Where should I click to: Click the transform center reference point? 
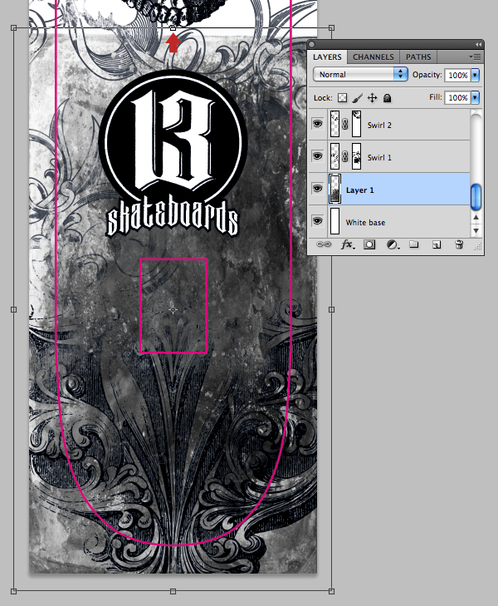173,309
